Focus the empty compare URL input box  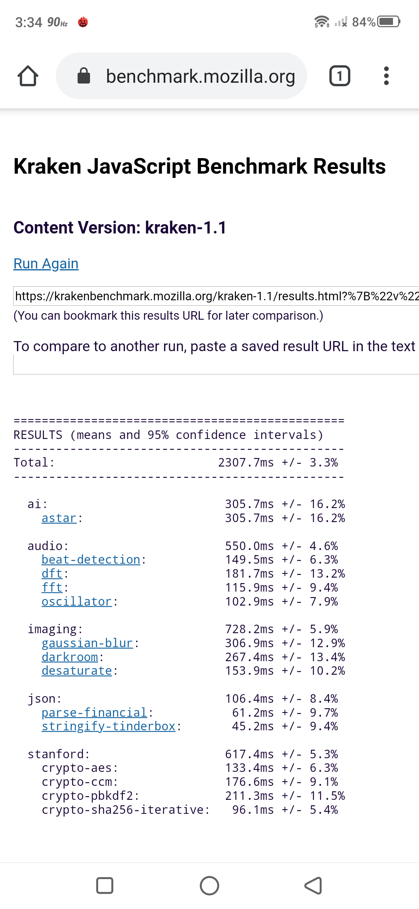click(x=216, y=365)
